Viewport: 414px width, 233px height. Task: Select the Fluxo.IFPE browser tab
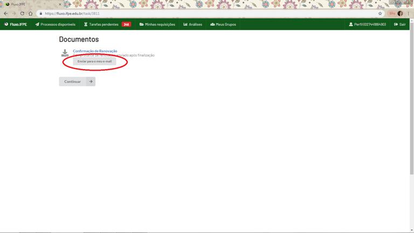(32, 4)
